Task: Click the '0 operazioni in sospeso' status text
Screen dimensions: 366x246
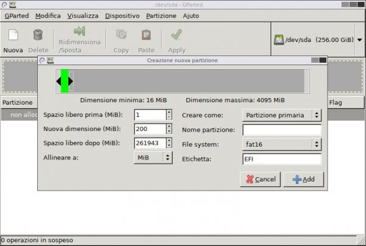Action: pos(37,240)
